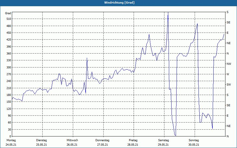Select the date '29.05.21' under Samstag
Viewport: 237px width, 148px height.
pyautogui.click(x=163, y=145)
